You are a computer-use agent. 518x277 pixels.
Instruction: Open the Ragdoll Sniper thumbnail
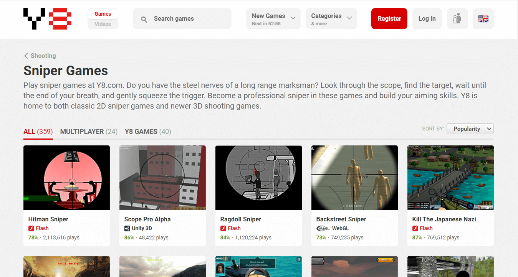[x=258, y=178]
